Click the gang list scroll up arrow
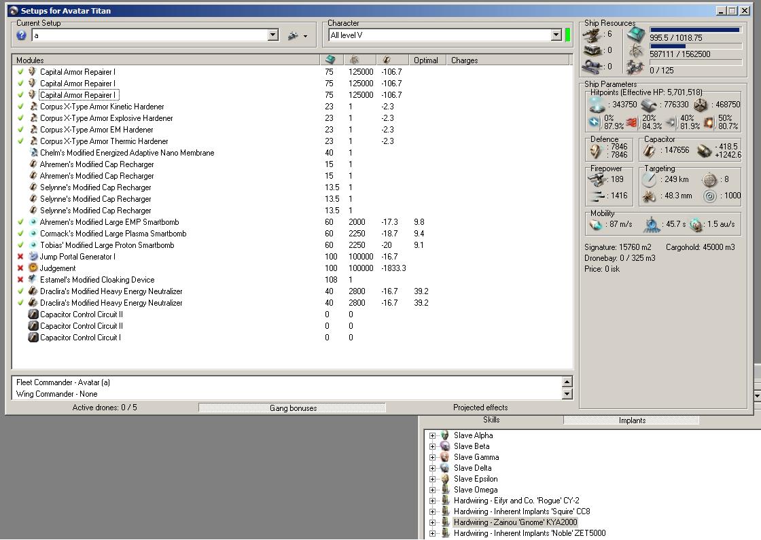 pyautogui.click(x=567, y=381)
